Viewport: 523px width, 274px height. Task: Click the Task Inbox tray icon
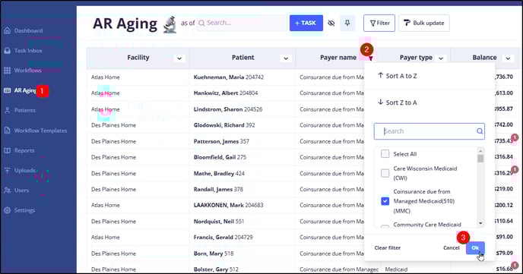pyautogui.click(x=7, y=51)
